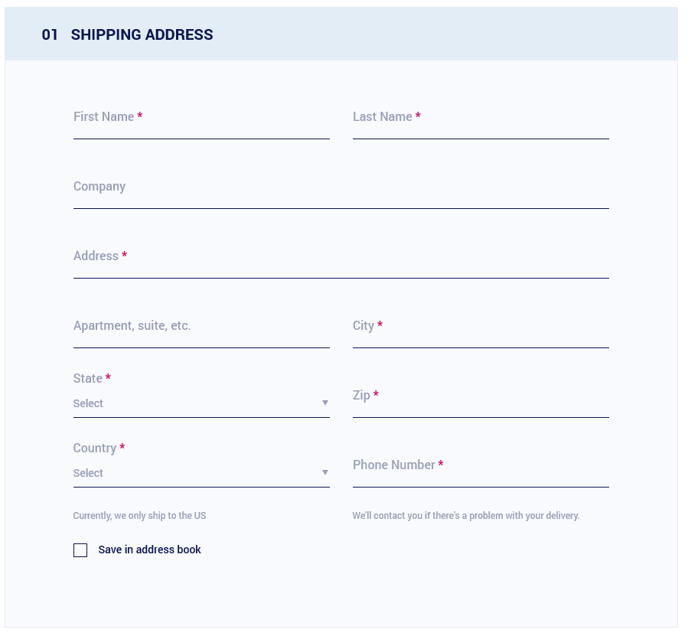Open the State dropdown
Viewport: 688px width, 636px height.
pos(201,403)
